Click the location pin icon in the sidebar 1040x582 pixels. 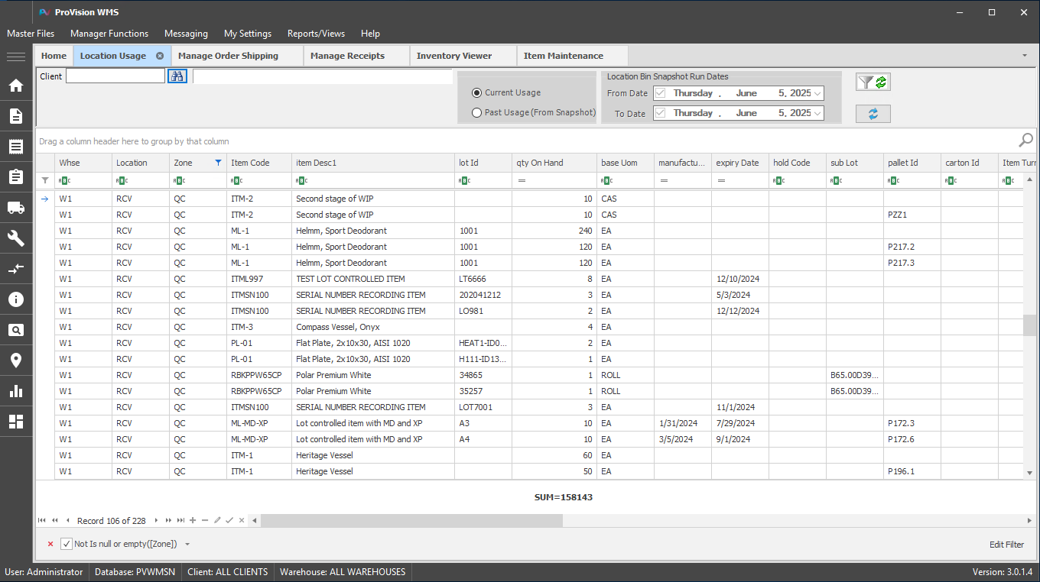16,361
